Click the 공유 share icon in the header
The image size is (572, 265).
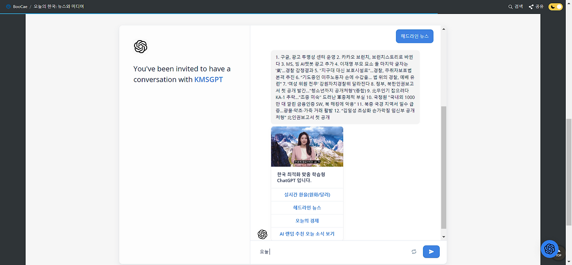pos(531,6)
